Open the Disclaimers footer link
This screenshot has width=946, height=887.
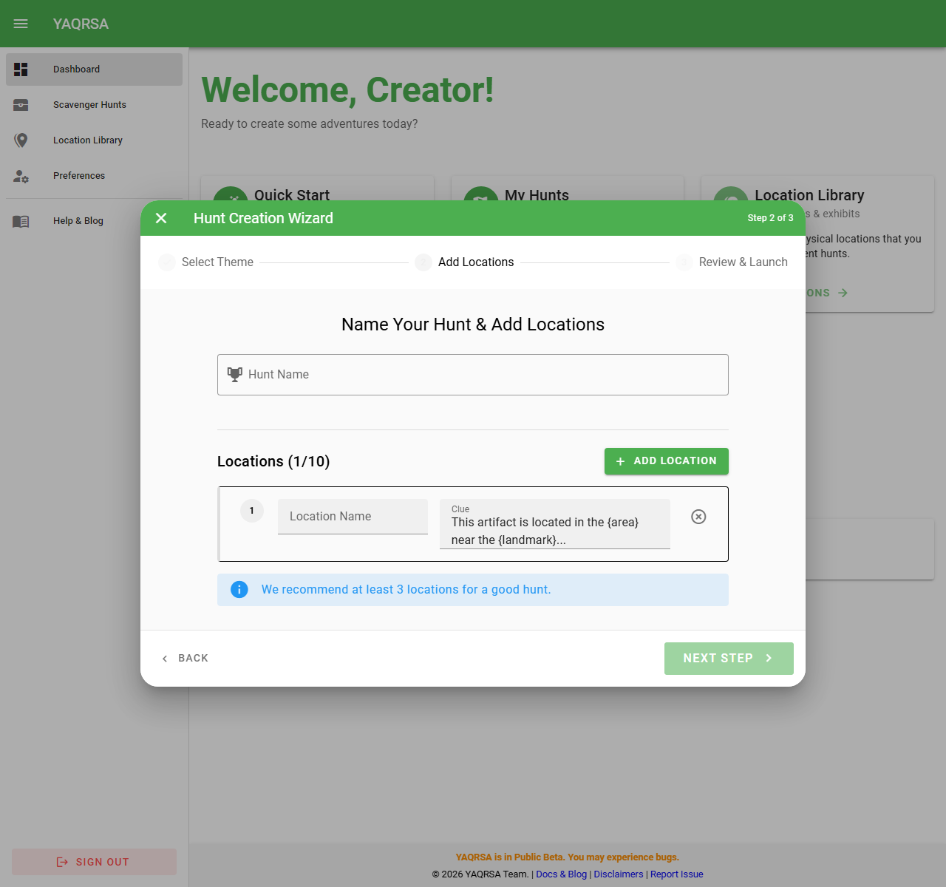tap(619, 874)
